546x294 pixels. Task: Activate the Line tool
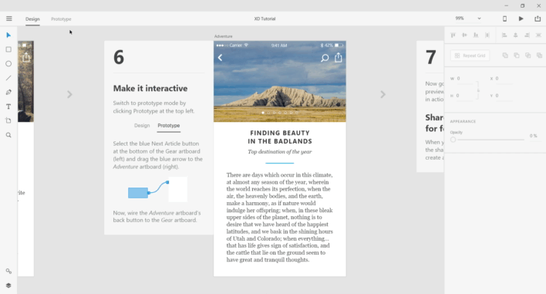8,78
